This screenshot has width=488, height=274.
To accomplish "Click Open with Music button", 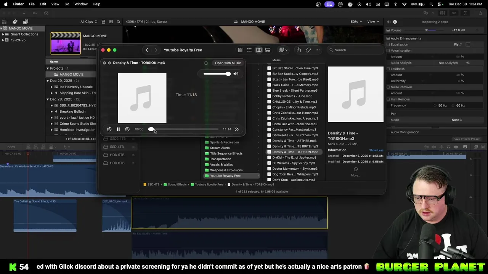I will (228, 63).
